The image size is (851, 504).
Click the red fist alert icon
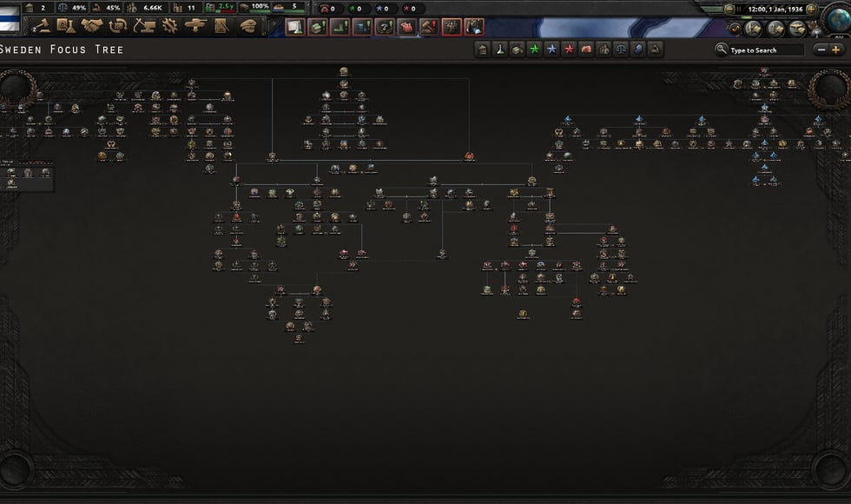click(x=406, y=27)
